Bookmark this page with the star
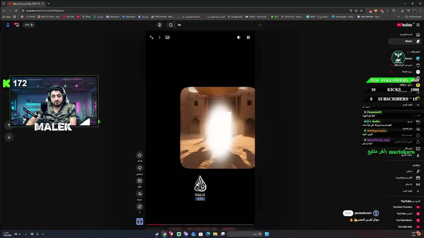Viewport: 424px width, 238px height. click(361, 11)
